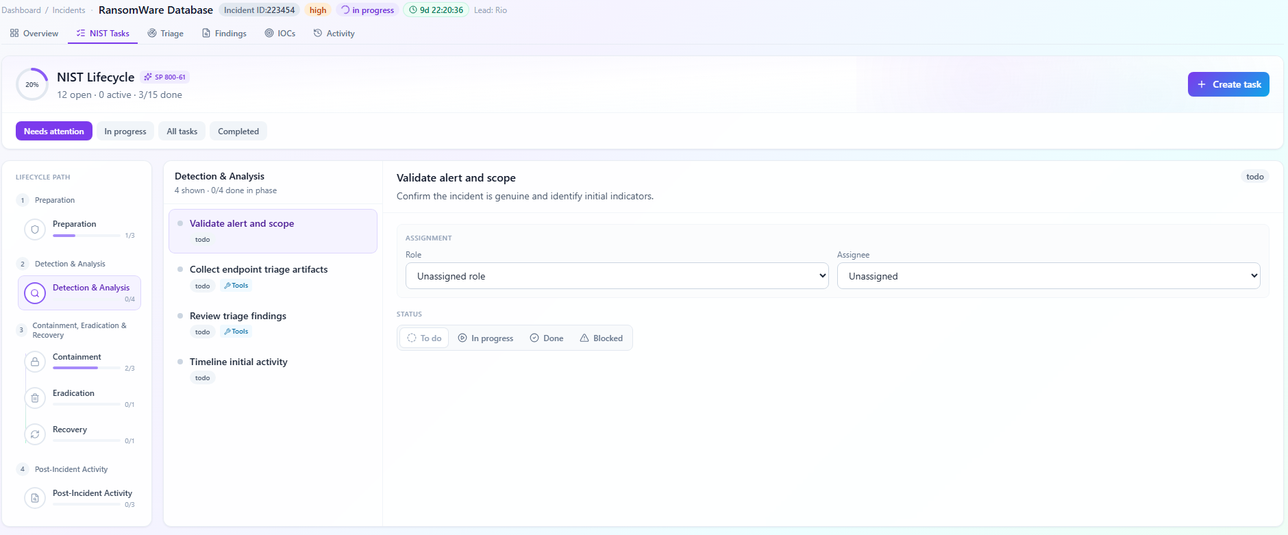Click the Tools tag under Collect endpoint triage artifacts
This screenshot has width=1288, height=535.
(x=236, y=286)
